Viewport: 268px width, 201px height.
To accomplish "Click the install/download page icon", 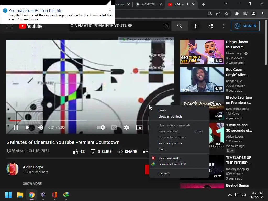I will (x=210, y=14).
